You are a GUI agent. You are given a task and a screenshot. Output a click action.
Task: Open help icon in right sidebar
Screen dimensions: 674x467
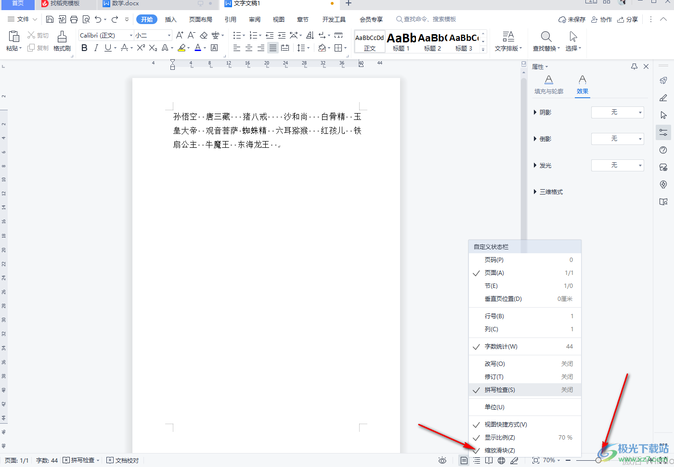663,150
